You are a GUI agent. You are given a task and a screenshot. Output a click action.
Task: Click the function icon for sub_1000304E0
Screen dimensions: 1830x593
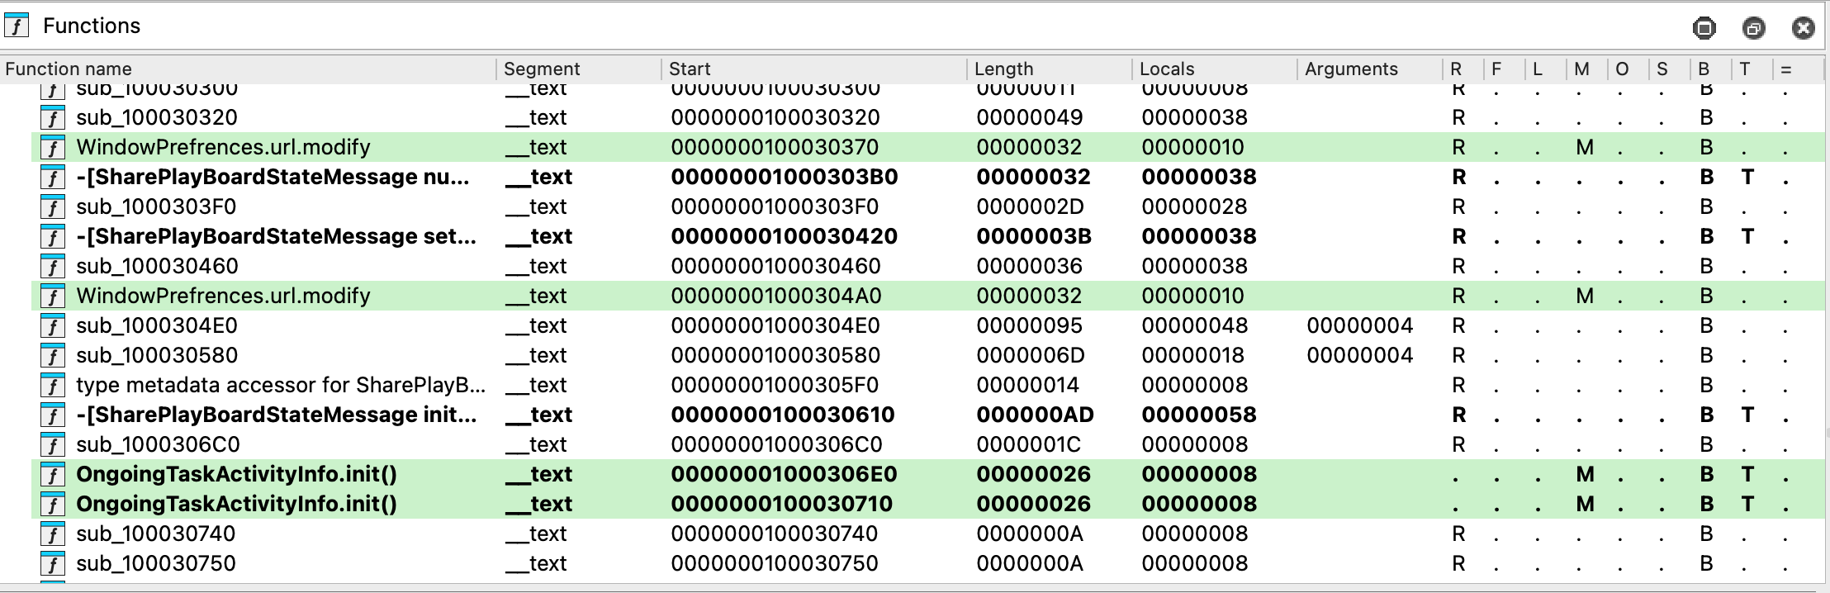[x=53, y=326]
